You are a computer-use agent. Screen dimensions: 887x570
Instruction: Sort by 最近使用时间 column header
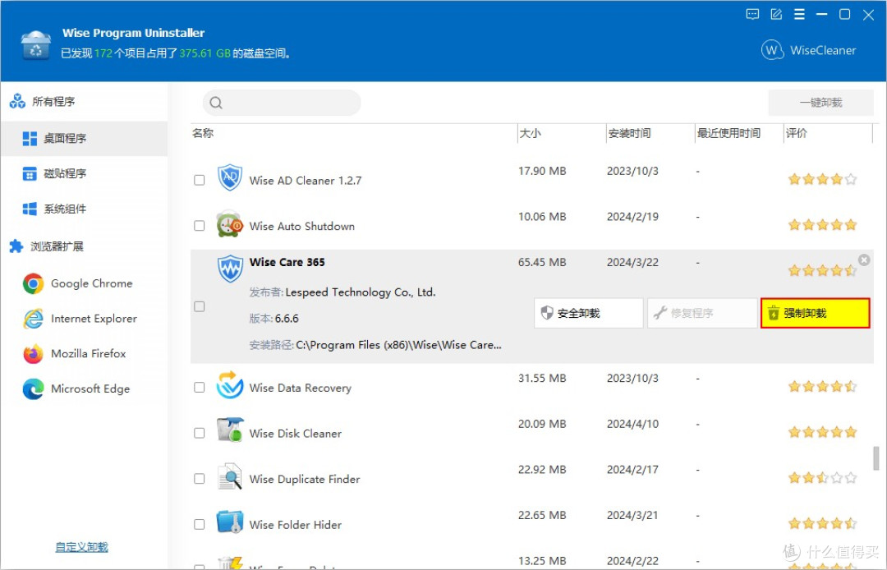coord(728,133)
